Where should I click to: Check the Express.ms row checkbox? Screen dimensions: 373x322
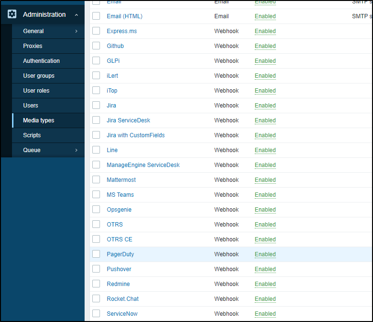click(x=96, y=31)
